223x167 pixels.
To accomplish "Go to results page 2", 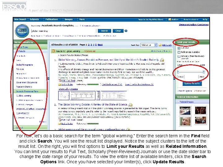I will tap(89, 45).
